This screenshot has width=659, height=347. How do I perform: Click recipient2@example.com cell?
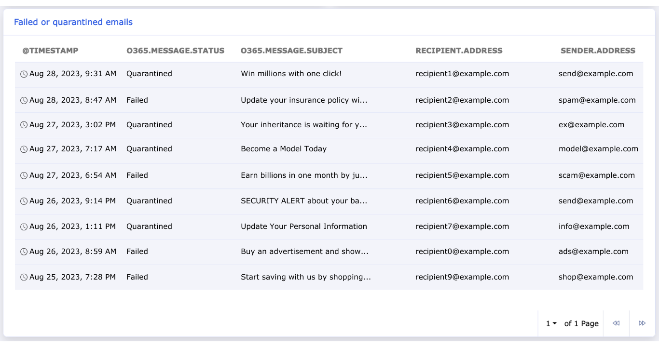point(462,100)
